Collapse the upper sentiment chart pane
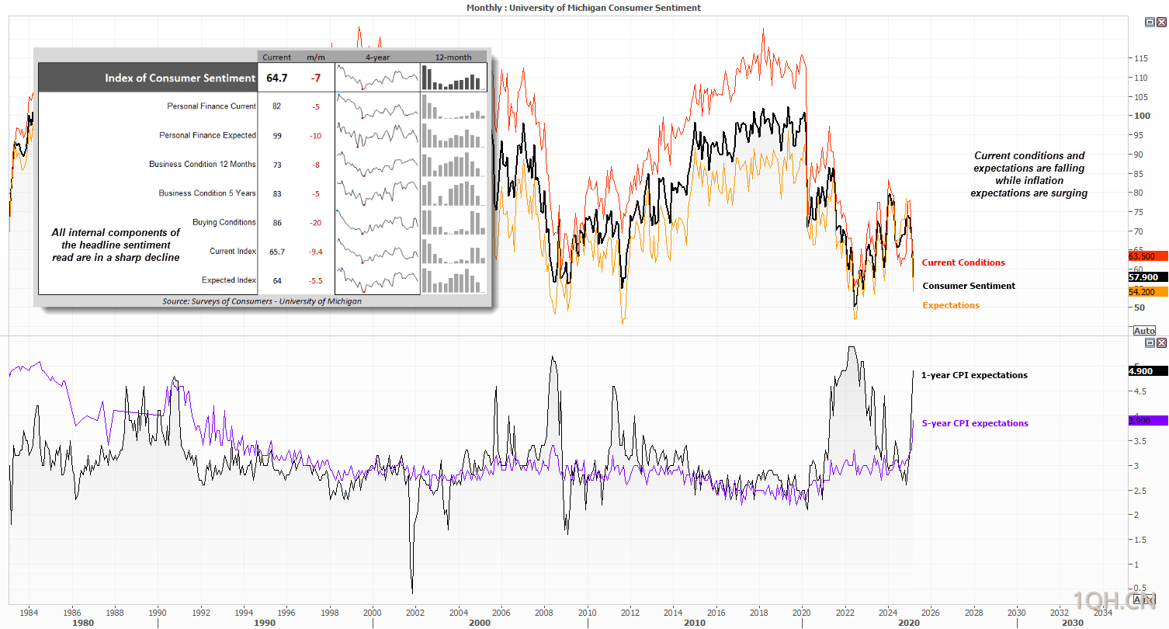 pyautogui.click(x=1150, y=23)
